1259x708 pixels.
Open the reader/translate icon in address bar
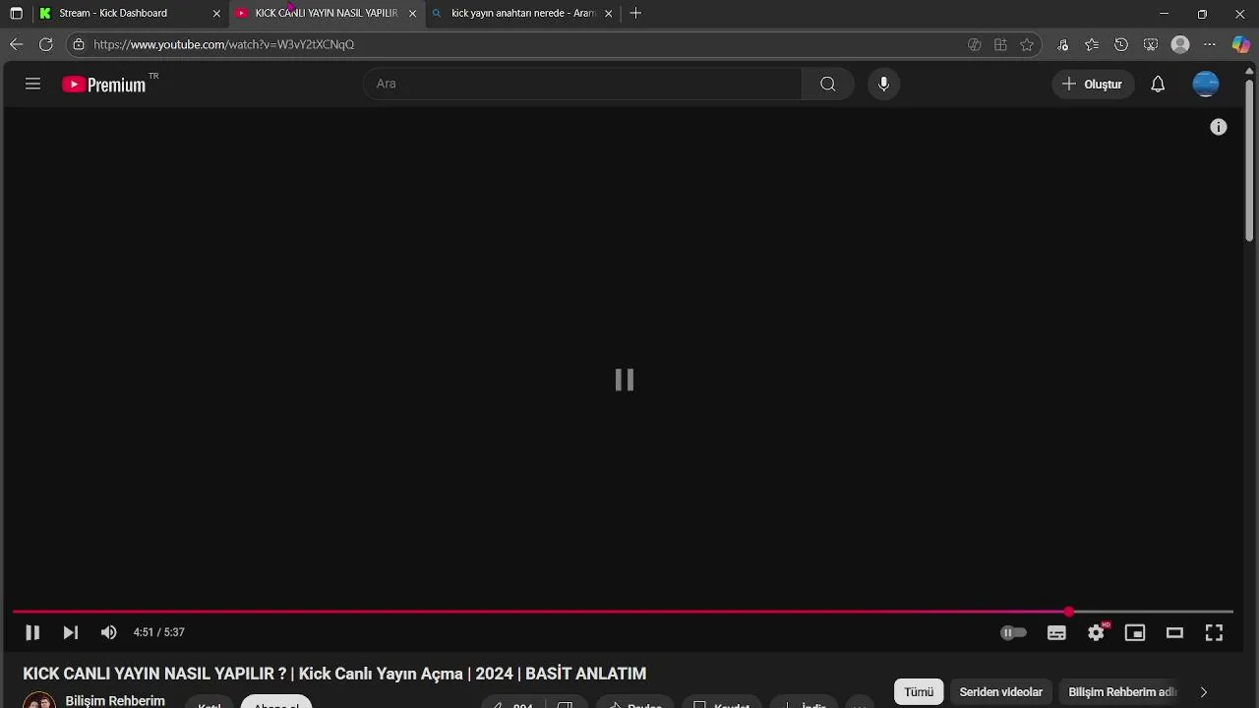click(974, 44)
